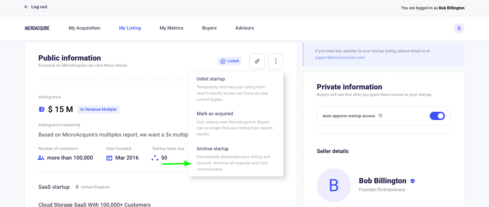
Task: Click the $ 15 M asking price value
Action: tap(61, 110)
